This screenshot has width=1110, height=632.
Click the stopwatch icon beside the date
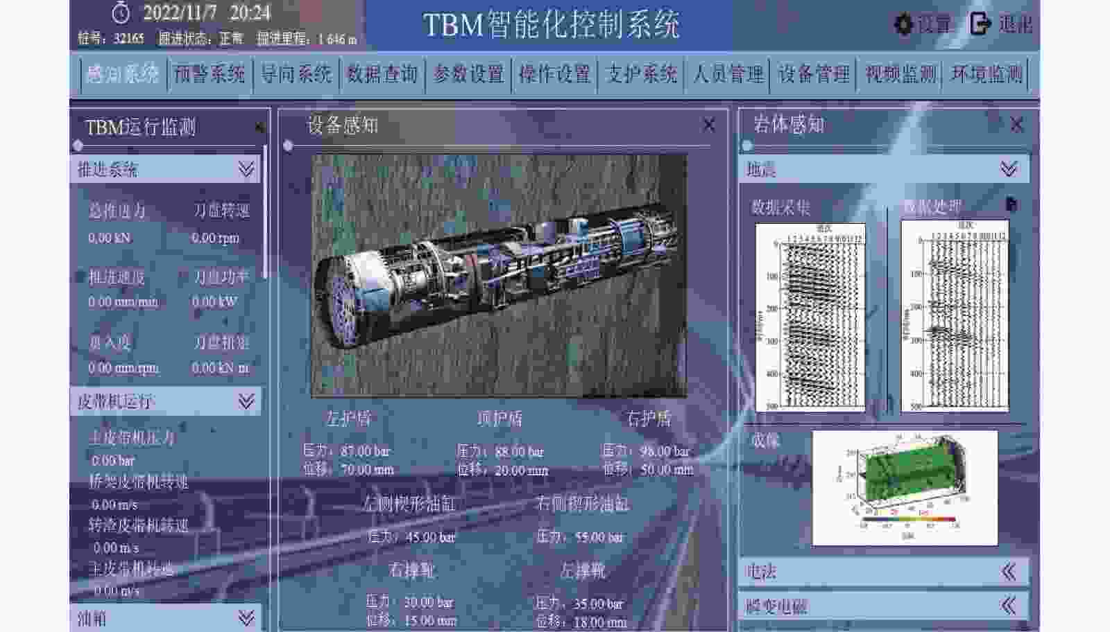coord(121,12)
